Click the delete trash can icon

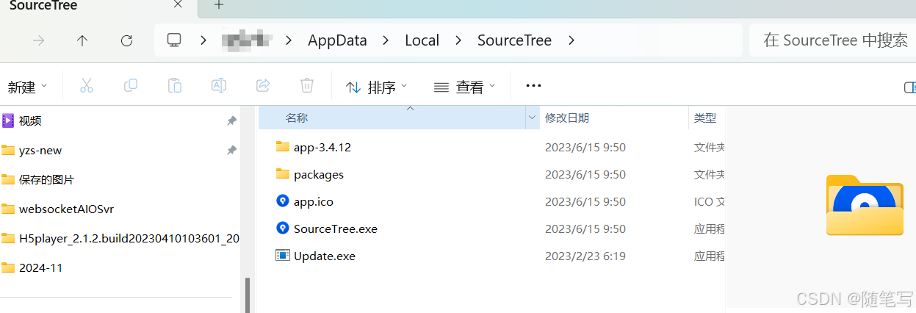307,86
